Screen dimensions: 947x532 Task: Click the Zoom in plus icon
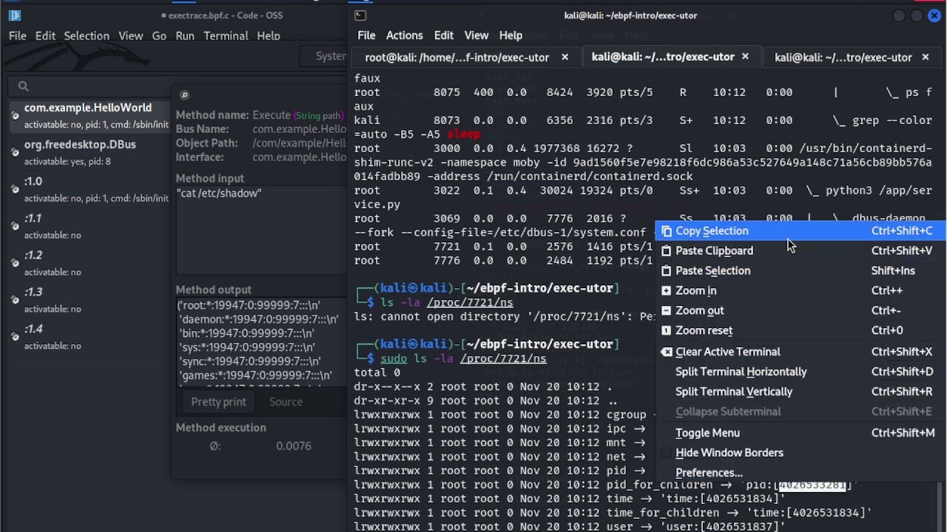click(x=666, y=290)
